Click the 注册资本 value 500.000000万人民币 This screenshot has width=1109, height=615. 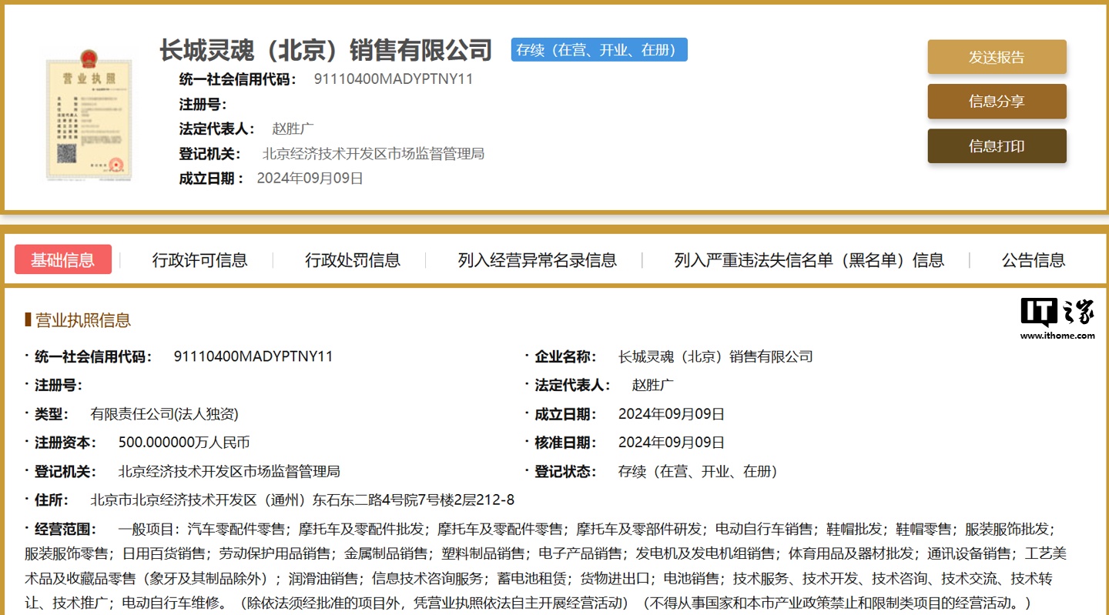tap(183, 443)
